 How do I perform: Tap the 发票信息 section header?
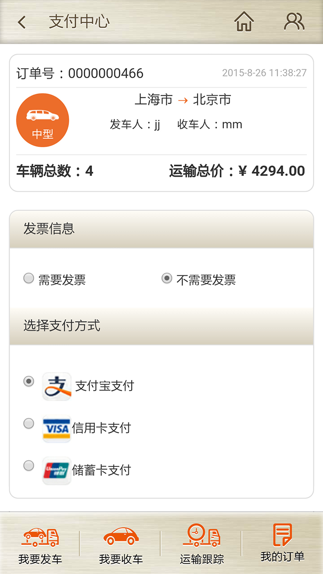point(49,229)
